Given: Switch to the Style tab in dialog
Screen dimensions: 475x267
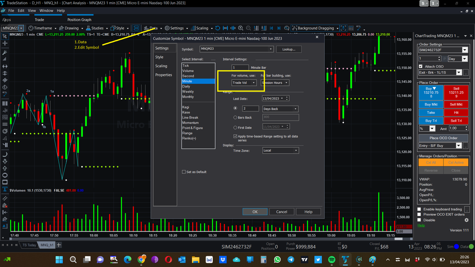Looking at the screenshot, I should [x=159, y=57].
